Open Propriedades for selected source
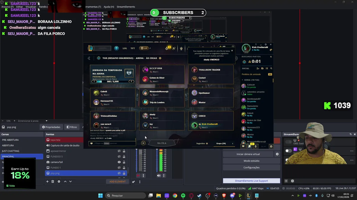The height and width of the screenshot is (200, 357). 51,127
